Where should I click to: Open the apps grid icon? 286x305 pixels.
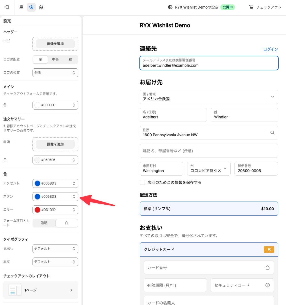pyautogui.click(x=41, y=7)
